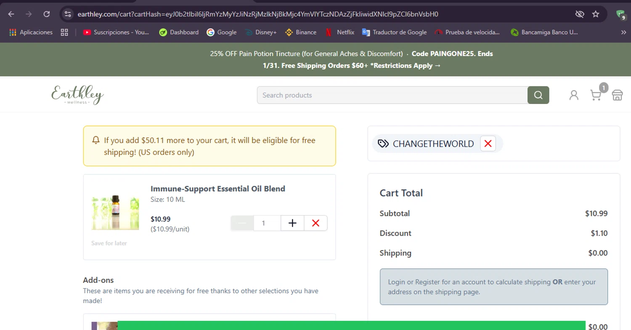Remove item with the red X button
This screenshot has height=330, width=631.
[315, 223]
